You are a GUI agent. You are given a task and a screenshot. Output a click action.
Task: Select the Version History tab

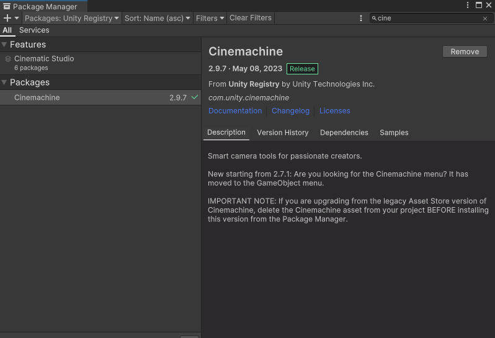coord(282,133)
